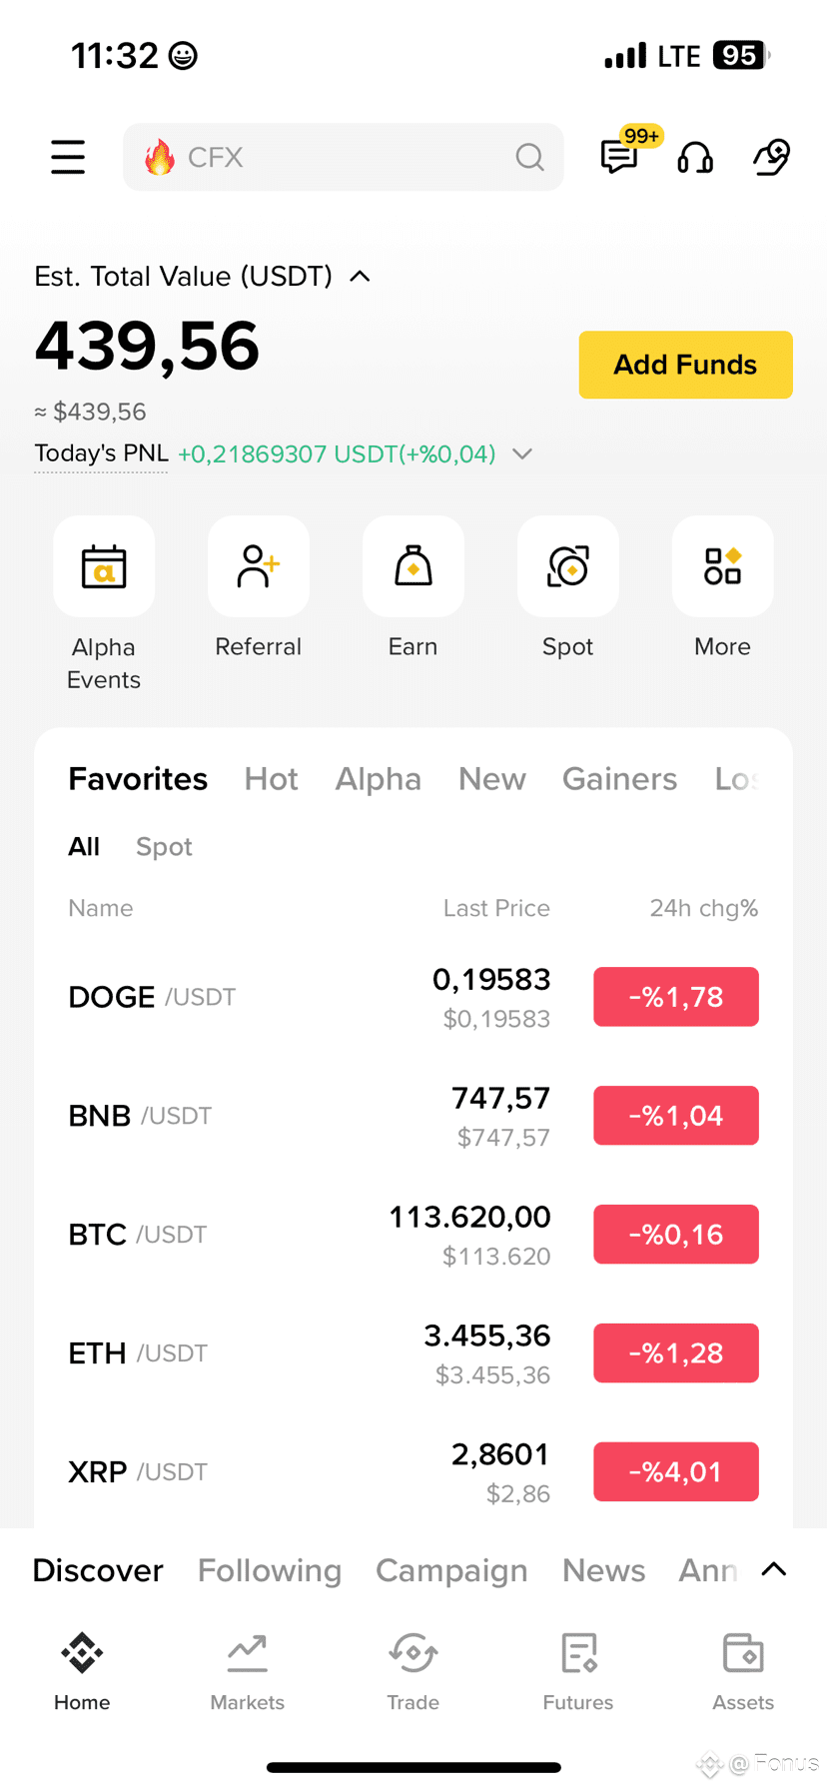
Task: Tap the headset support icon
Action: click(x=695, y=157)
